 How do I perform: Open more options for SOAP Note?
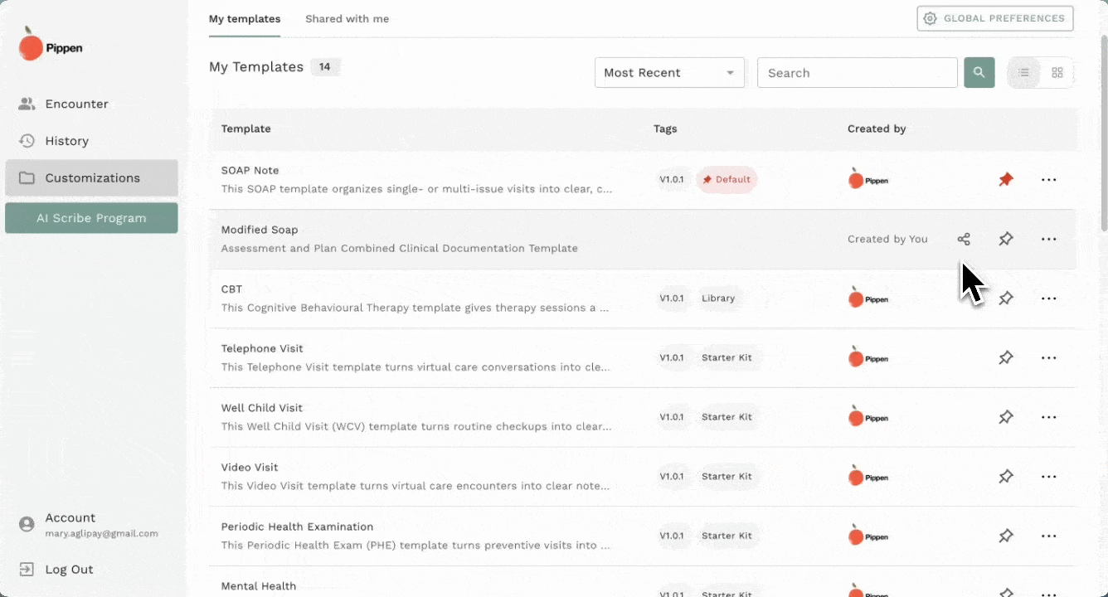pos(1048,180)
